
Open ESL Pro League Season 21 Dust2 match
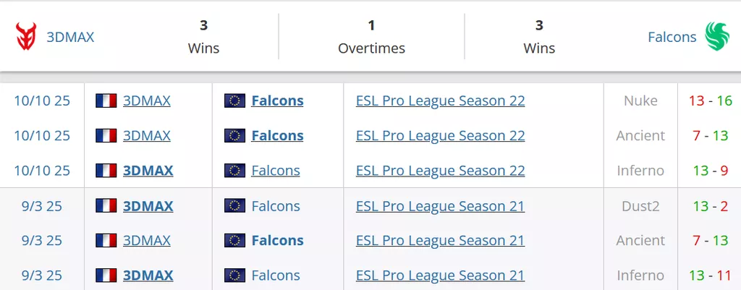(x=440, y=206)
